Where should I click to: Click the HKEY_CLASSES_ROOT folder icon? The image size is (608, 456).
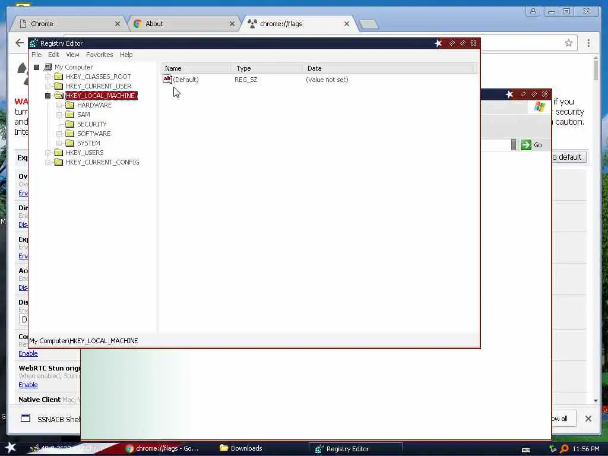tap(59, 77)
